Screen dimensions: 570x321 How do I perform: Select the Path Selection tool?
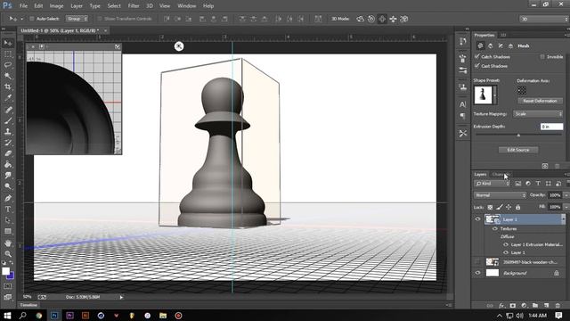(x=8, y=220)
